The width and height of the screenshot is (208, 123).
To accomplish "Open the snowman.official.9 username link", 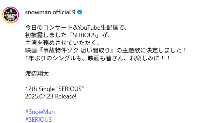I will click(50, 12).
